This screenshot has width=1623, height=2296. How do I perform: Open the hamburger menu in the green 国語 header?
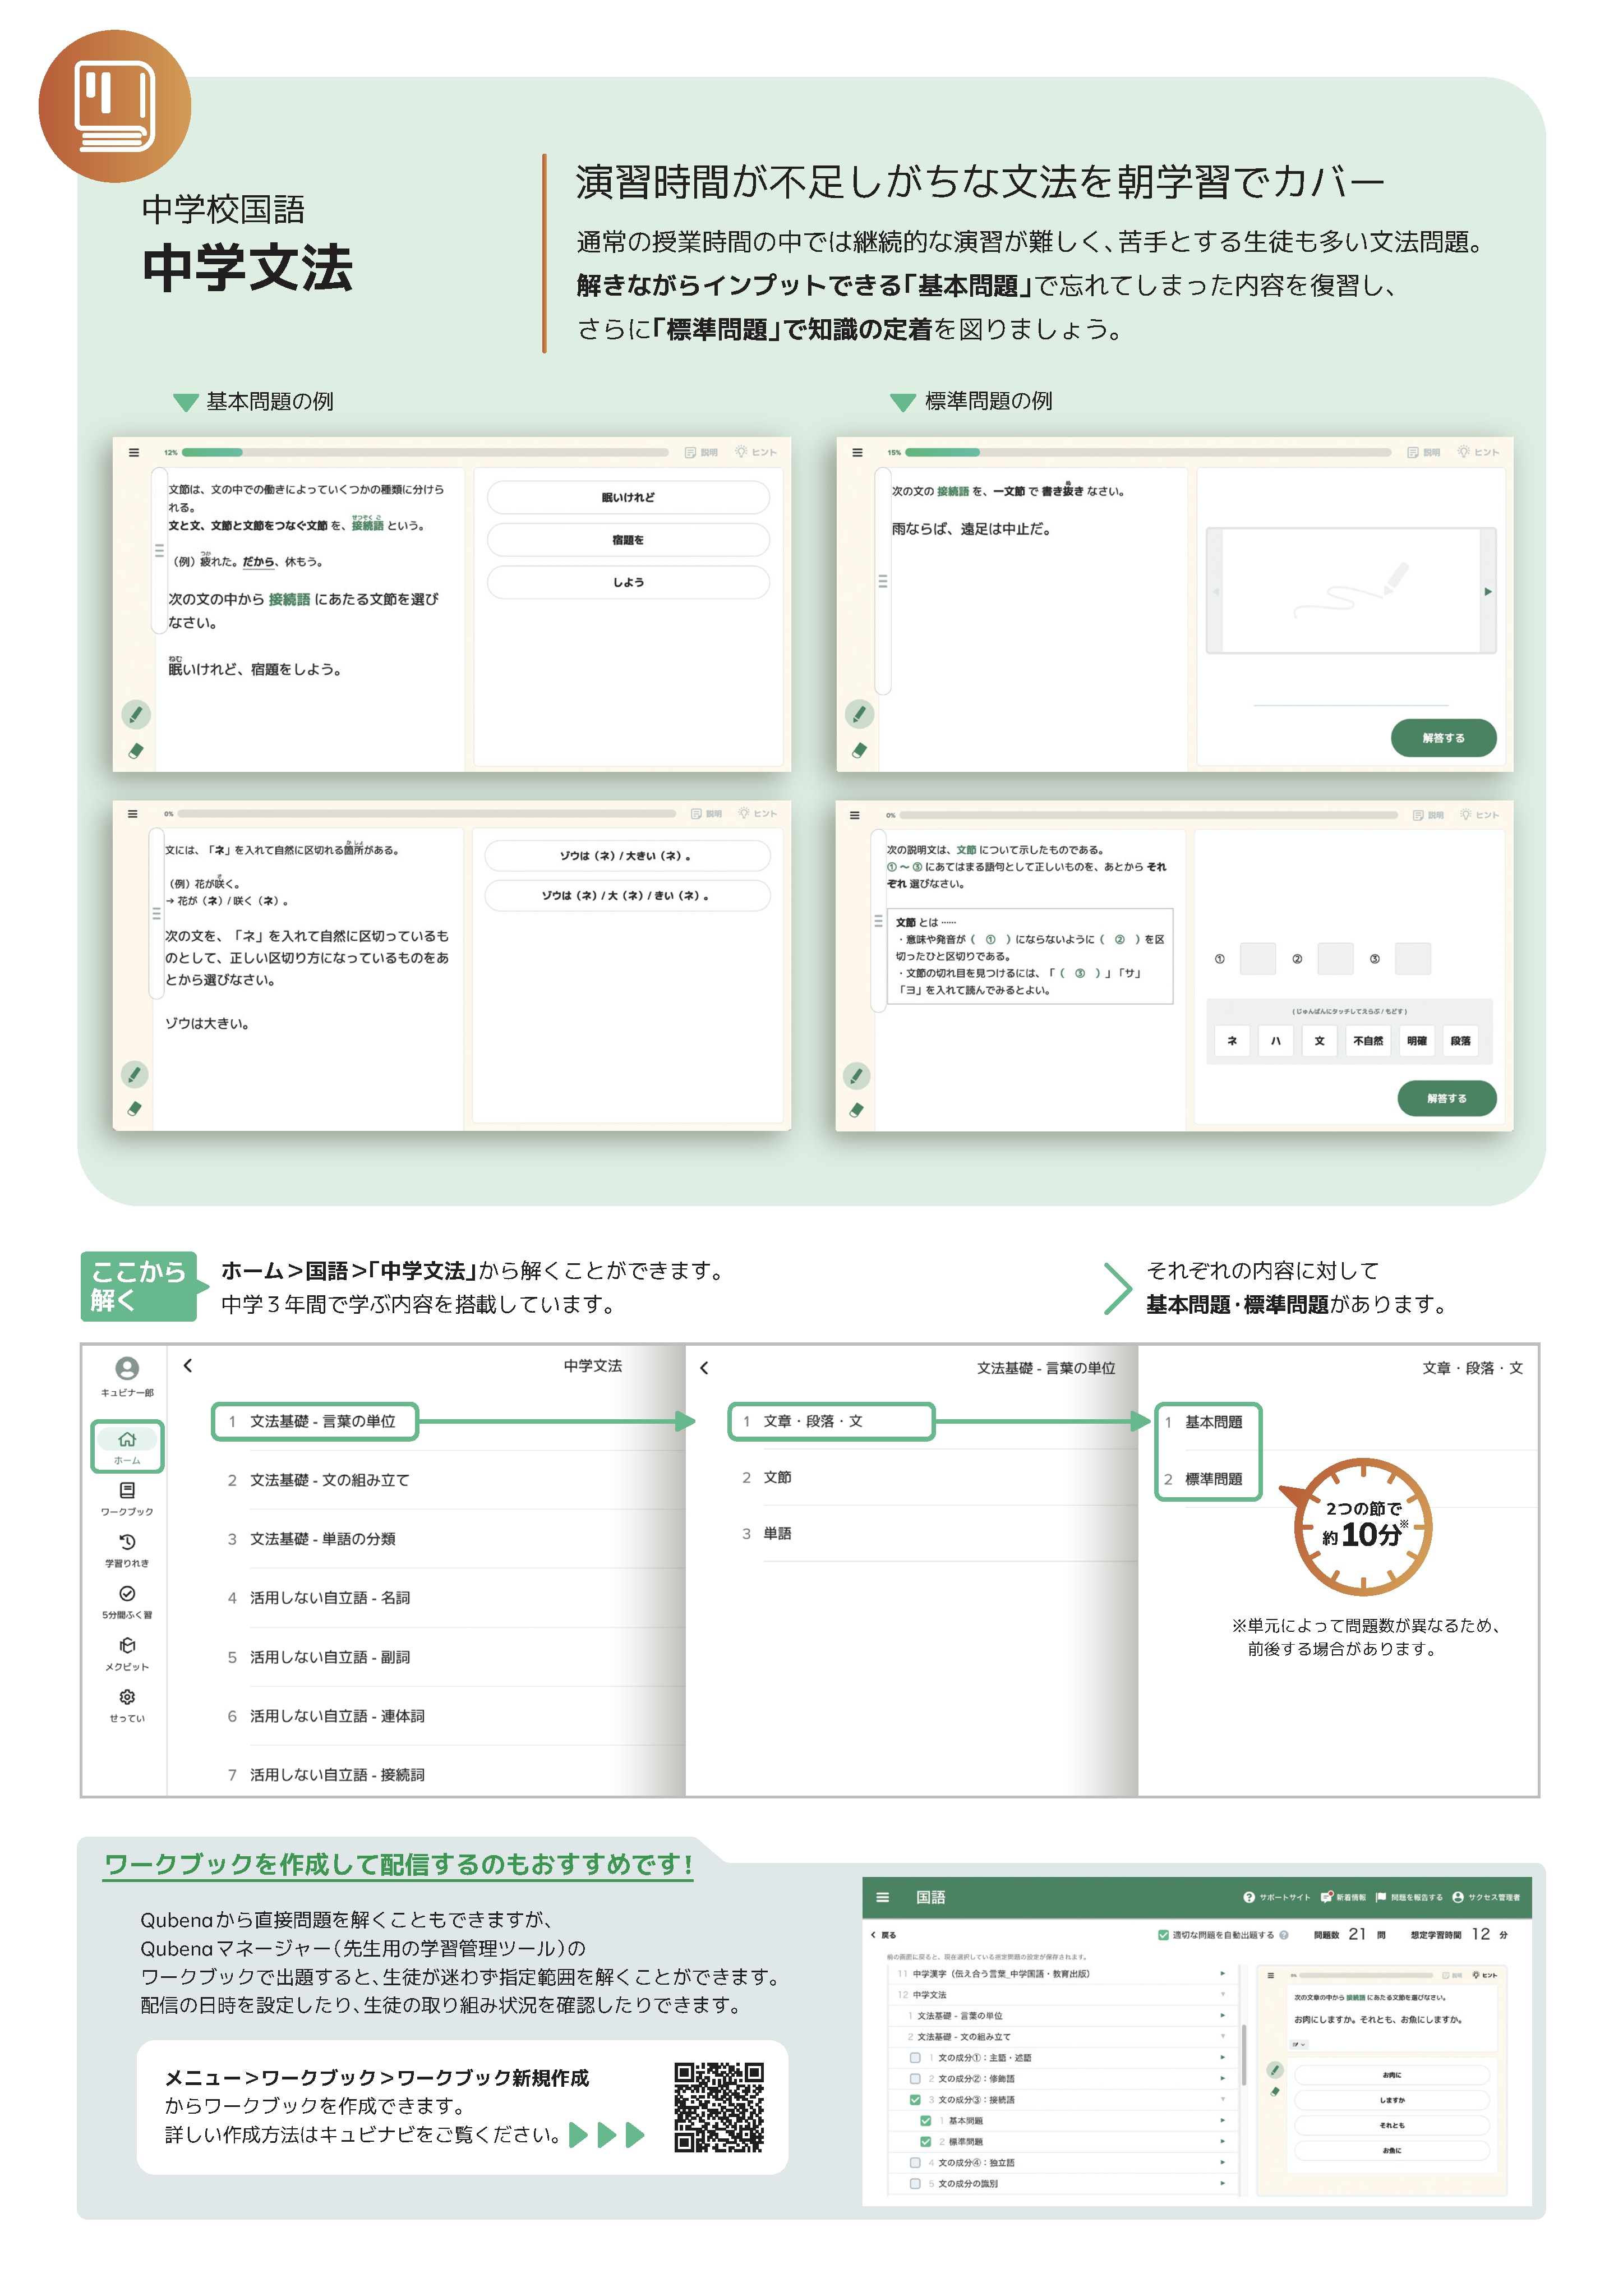[x=882, y=1897]
